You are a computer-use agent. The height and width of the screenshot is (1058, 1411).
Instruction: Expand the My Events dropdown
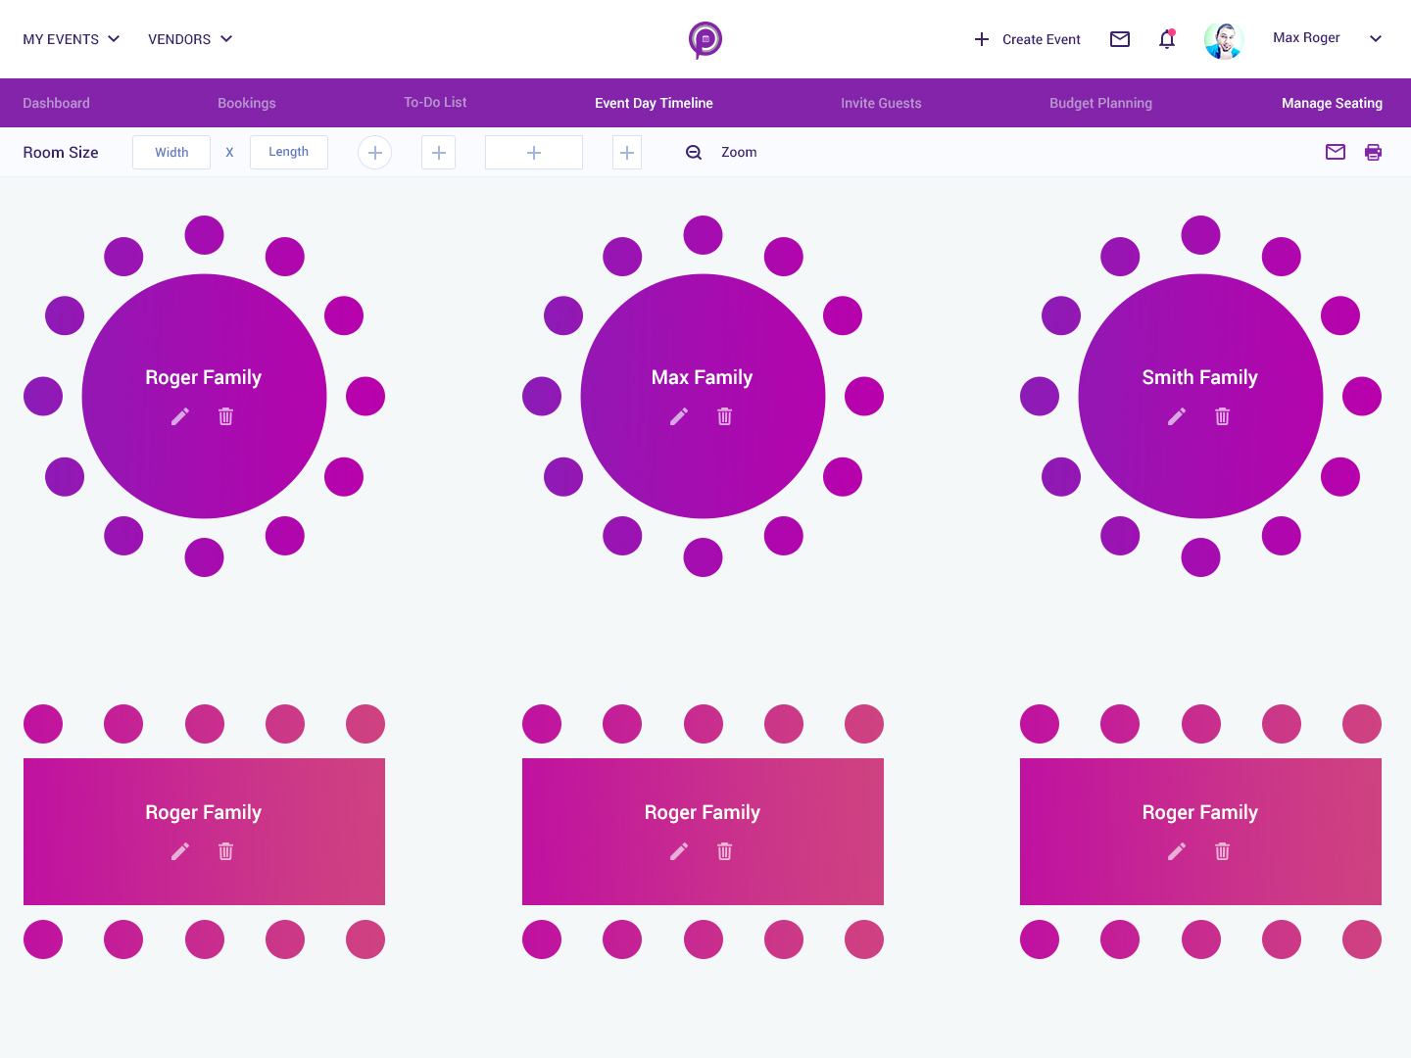72,39
